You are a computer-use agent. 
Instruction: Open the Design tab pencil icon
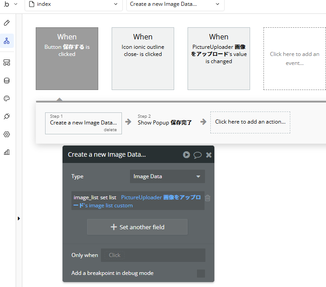[x=7, y=23]
